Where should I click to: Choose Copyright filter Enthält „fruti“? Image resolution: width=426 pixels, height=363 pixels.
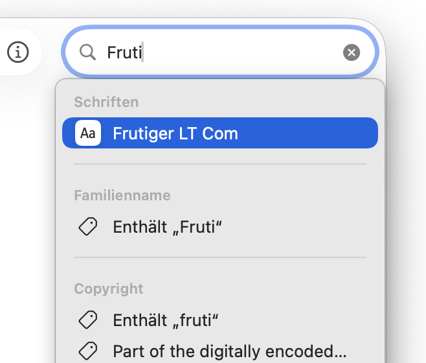(166, 320)
